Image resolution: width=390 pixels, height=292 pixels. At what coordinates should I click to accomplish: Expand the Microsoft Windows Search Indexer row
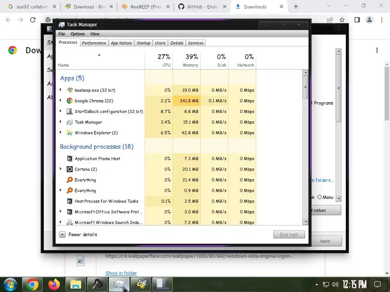point(61,222)
